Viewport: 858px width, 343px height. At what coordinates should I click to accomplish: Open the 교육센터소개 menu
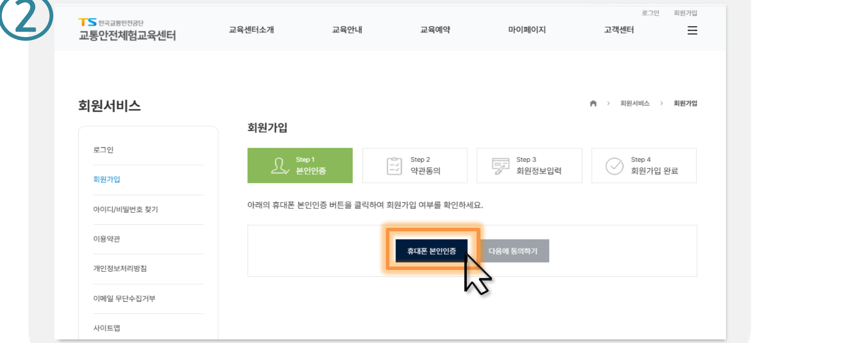pos(251,30)
